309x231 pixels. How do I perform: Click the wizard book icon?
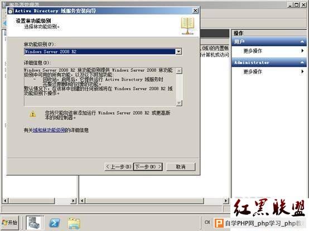coord(187,26)
